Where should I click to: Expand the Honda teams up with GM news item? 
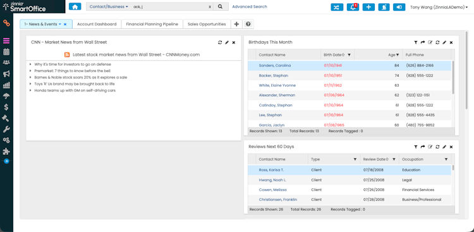[30, 90]
